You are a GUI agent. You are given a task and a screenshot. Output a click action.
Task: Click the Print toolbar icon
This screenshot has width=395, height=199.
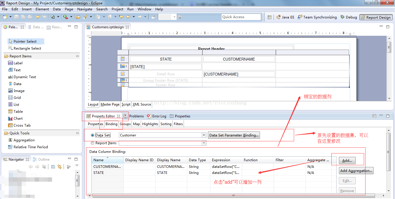(29, 17)
